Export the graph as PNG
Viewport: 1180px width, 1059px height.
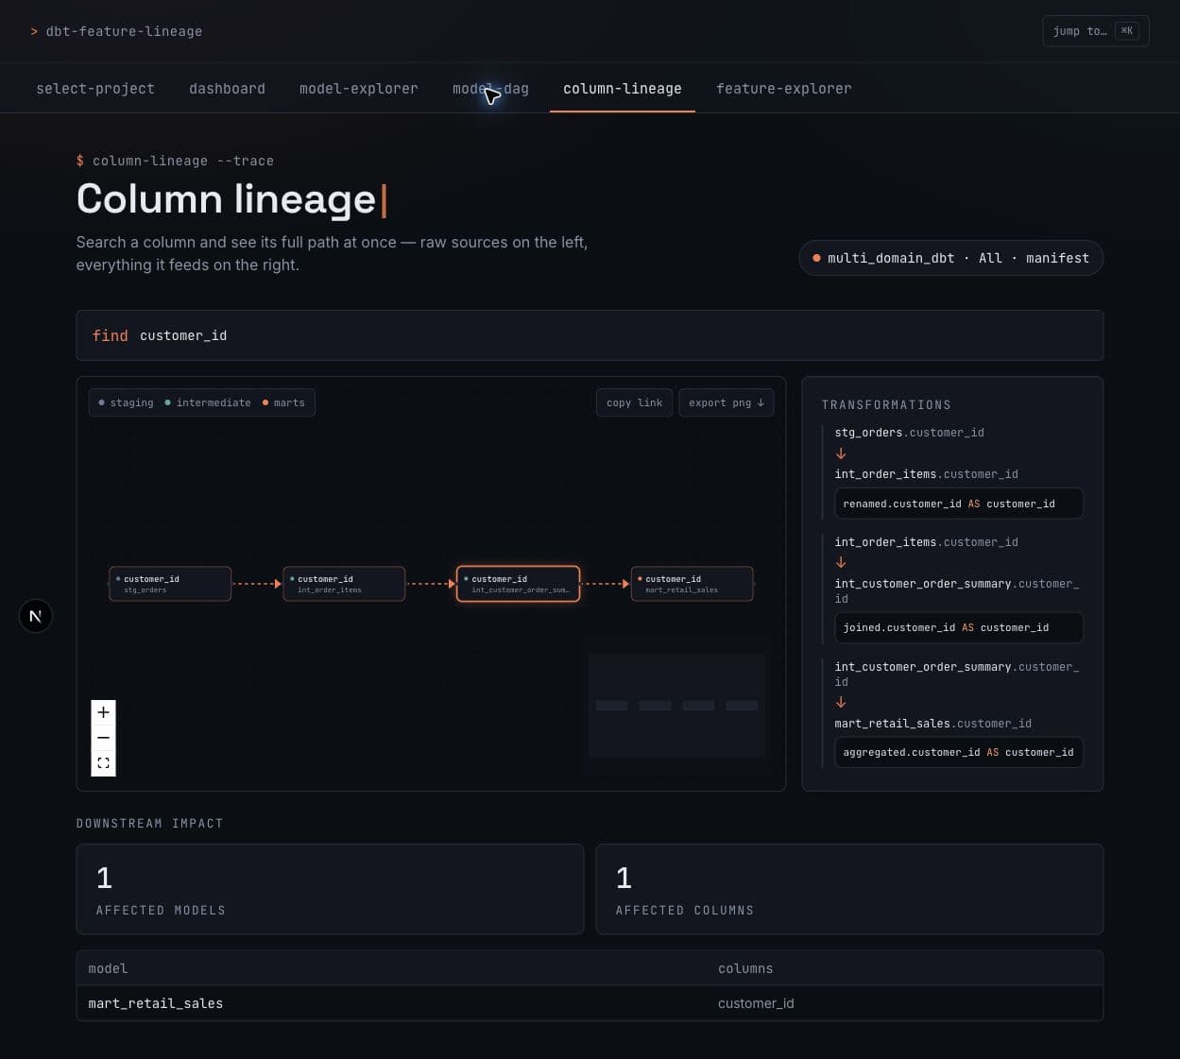click(x=726, y=402)
